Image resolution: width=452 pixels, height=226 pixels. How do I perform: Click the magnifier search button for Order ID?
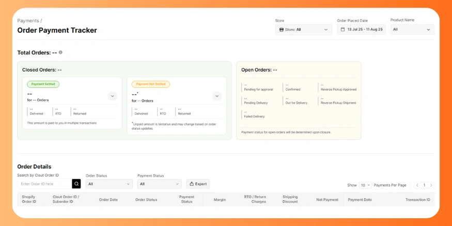(76, 184)
